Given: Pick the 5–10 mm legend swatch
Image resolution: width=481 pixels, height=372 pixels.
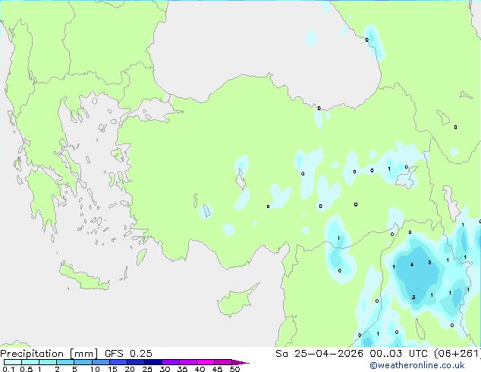Looking at the screenshot, I should [x=83, y=362].
